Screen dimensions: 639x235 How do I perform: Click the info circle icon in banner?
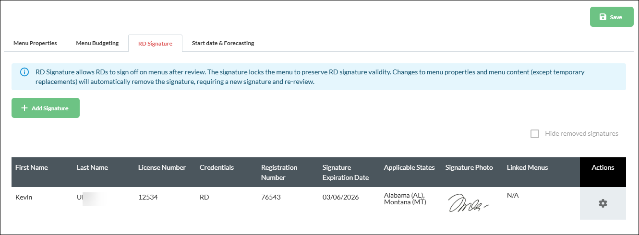[x=24, y=72]
